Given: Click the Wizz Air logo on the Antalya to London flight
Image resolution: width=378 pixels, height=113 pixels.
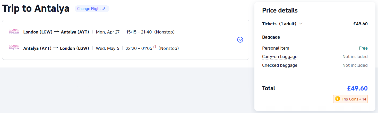Looking at the screenshot, I should (14, 48).
